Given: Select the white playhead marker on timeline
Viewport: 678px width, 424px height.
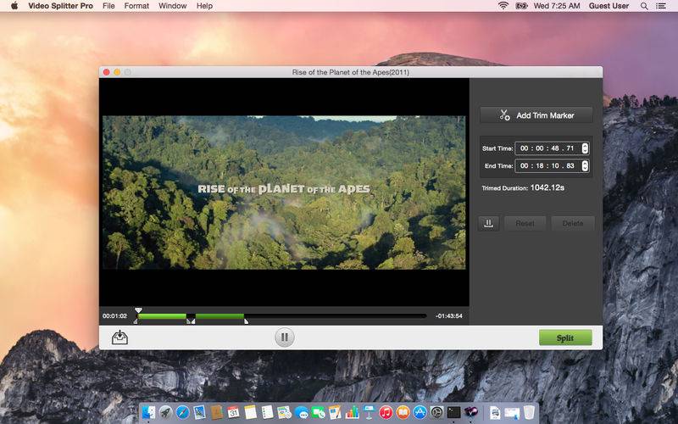Looking at the screenshot, I should [x=138, y=310].
